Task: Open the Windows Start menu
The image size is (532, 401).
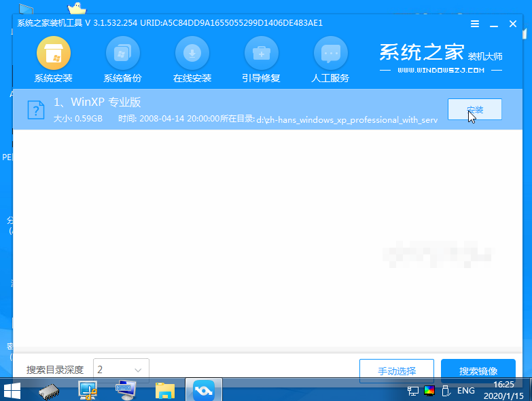Action: [12, 390]
